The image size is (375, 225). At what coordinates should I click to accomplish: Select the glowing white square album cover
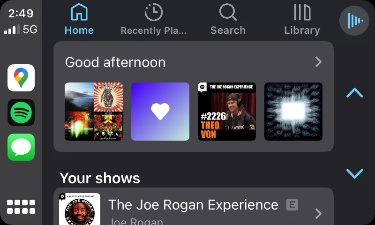(x=293, y=112)
